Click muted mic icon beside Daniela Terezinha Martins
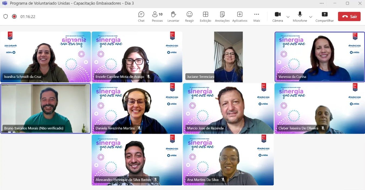 (139, 128)
